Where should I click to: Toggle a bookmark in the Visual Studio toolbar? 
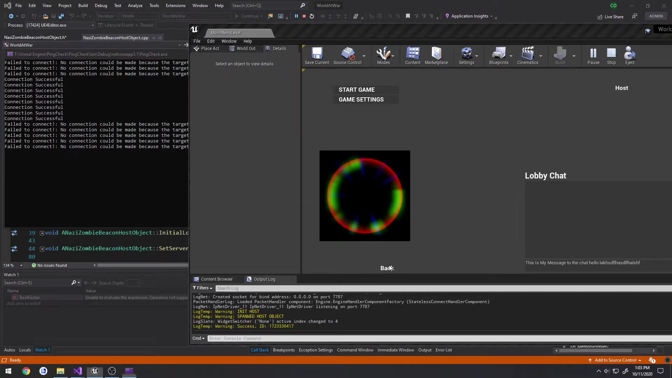point(408,16)
